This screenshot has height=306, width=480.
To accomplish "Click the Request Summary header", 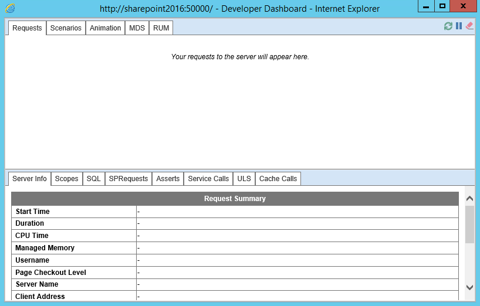I will pyautogui.click(x=235, y=199).
